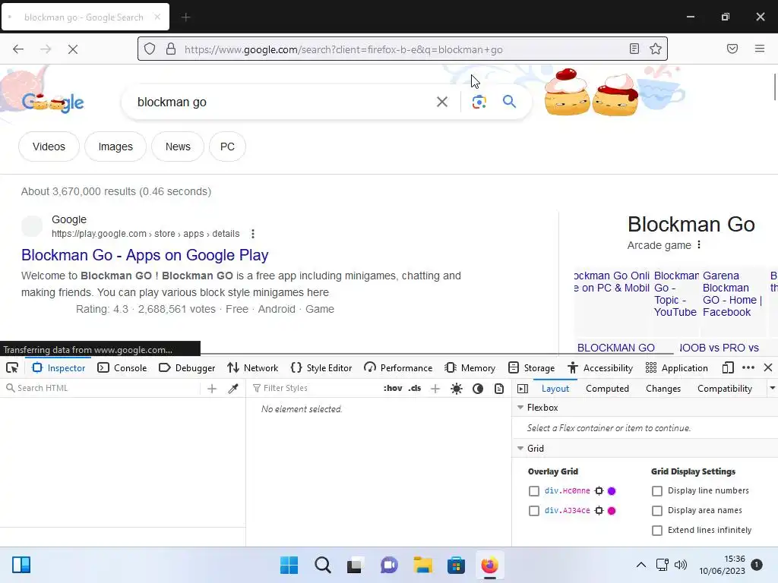Switch to the Console tab
The image size is (778, 583).
(x=122, y=368)
